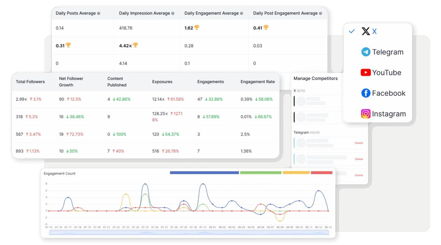This screenshot has height=245, width=441.
Task: Sort by Content Published column header
Action: click(x=117, y=82)
